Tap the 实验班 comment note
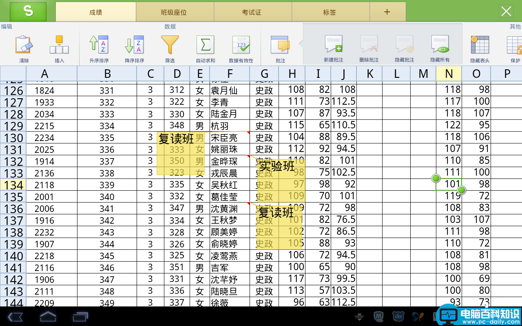Viewport: 522px width, 326px height. [x=281, y=181]
